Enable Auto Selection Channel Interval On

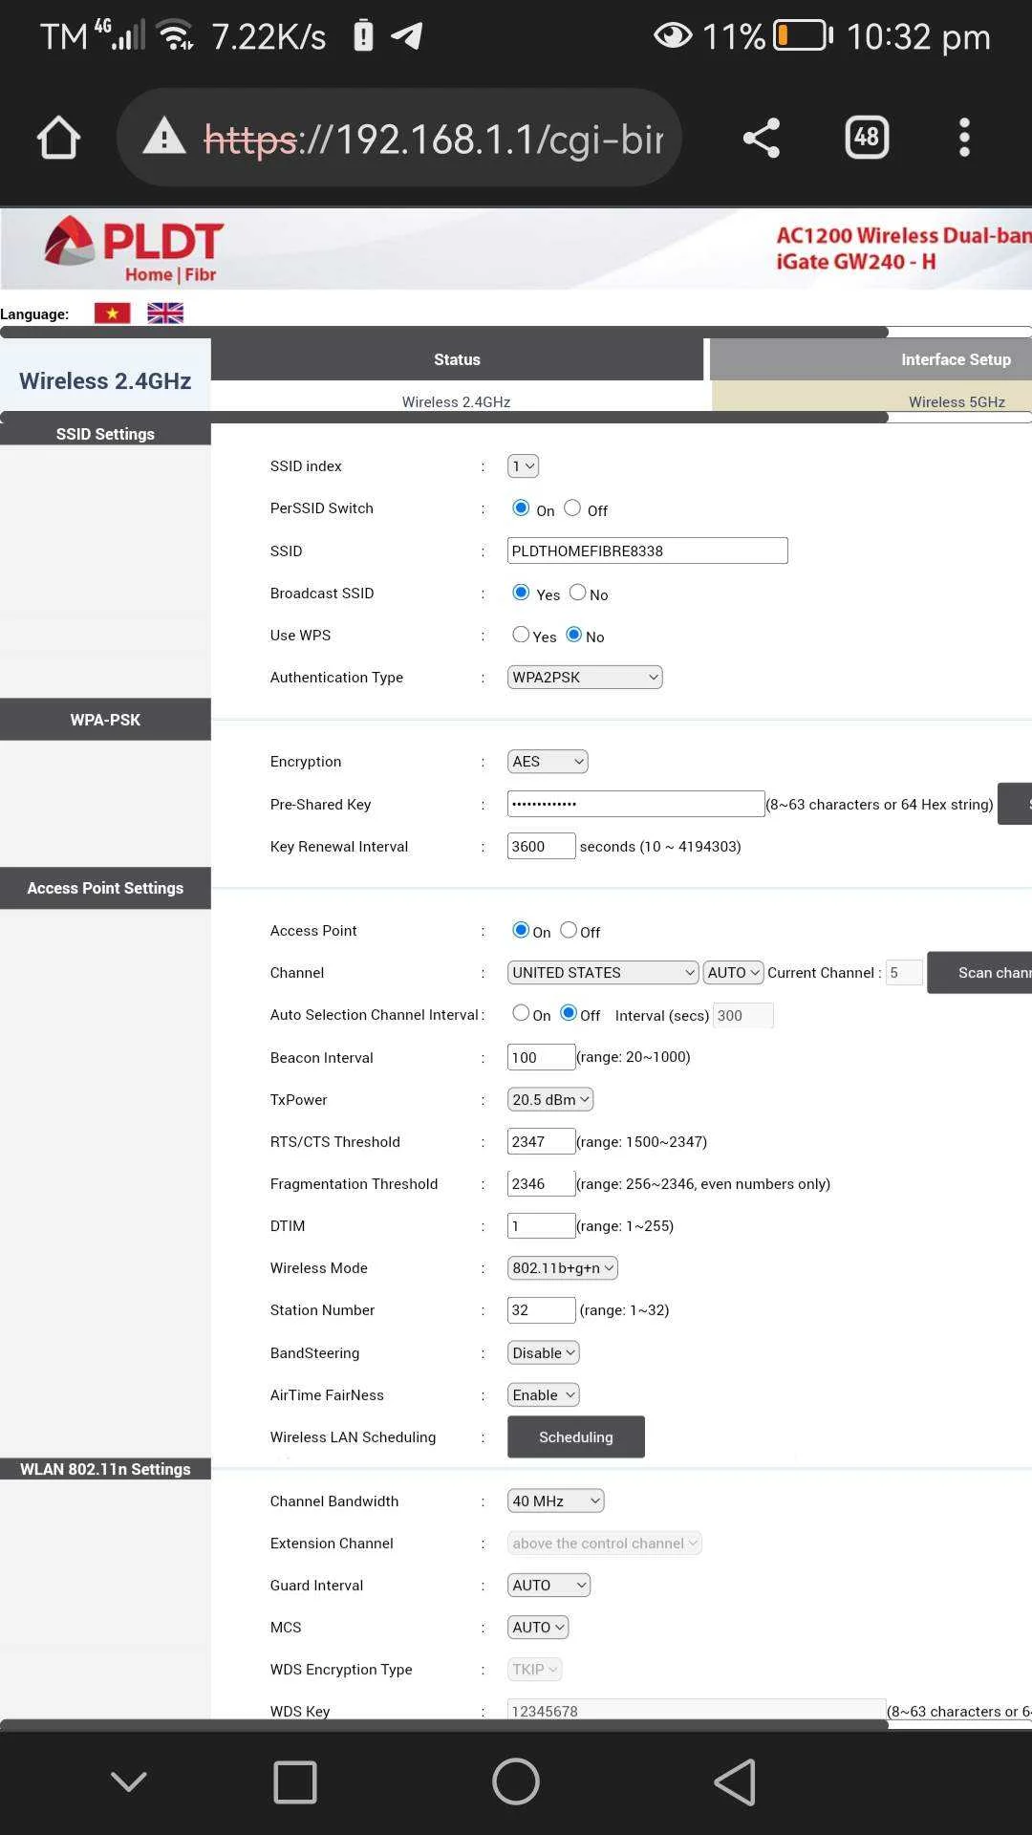521,1013
